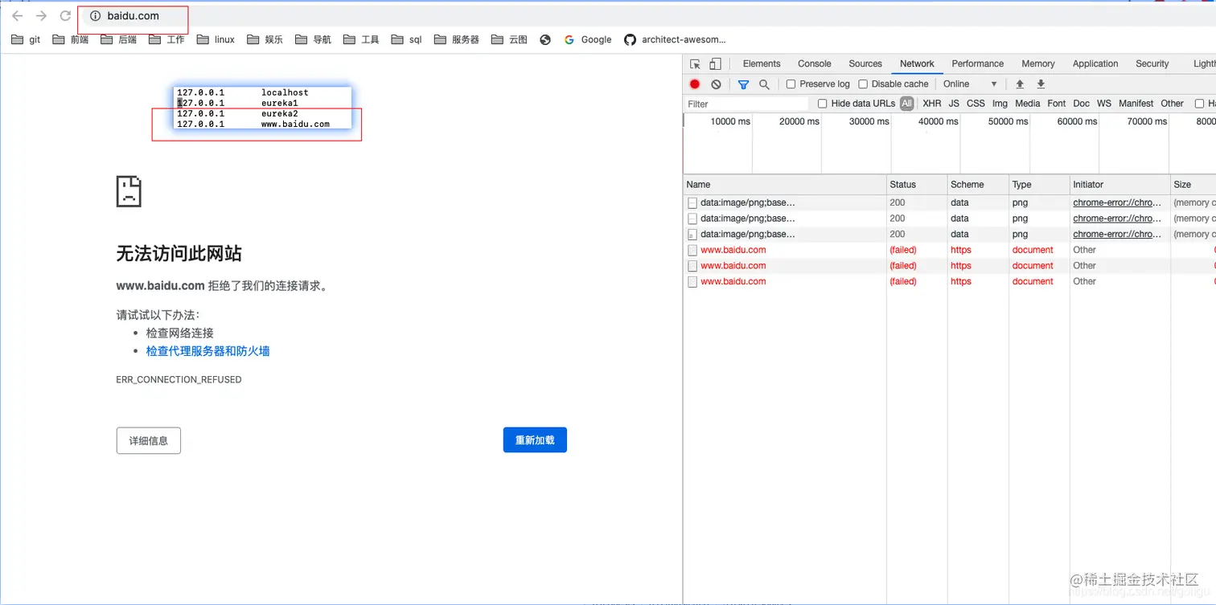Filter requests by Doc
This screenshot has height=605, width=1216.
[x=1082, y=104]
